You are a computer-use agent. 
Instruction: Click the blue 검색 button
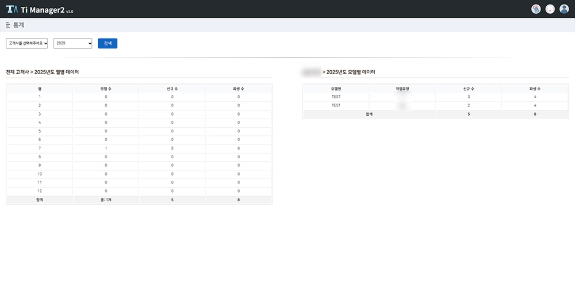[x=108, y=43]
